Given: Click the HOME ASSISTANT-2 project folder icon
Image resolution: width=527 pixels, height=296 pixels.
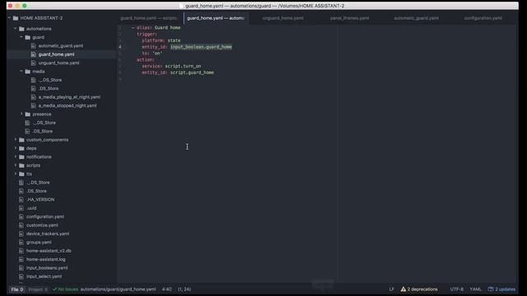Looking at the screenshot, I should pos(16,18).
